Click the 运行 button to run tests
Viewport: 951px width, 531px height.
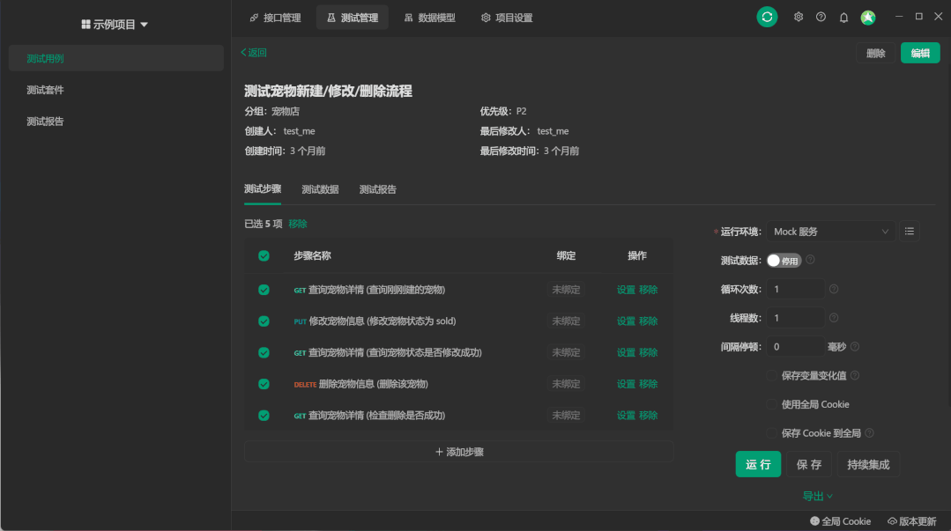758,464
